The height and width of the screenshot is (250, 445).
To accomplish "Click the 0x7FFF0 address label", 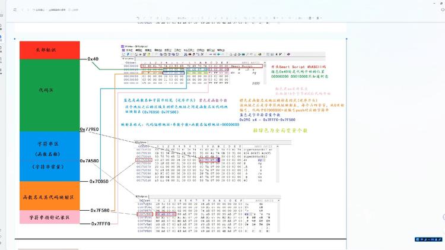I will 101,224.
